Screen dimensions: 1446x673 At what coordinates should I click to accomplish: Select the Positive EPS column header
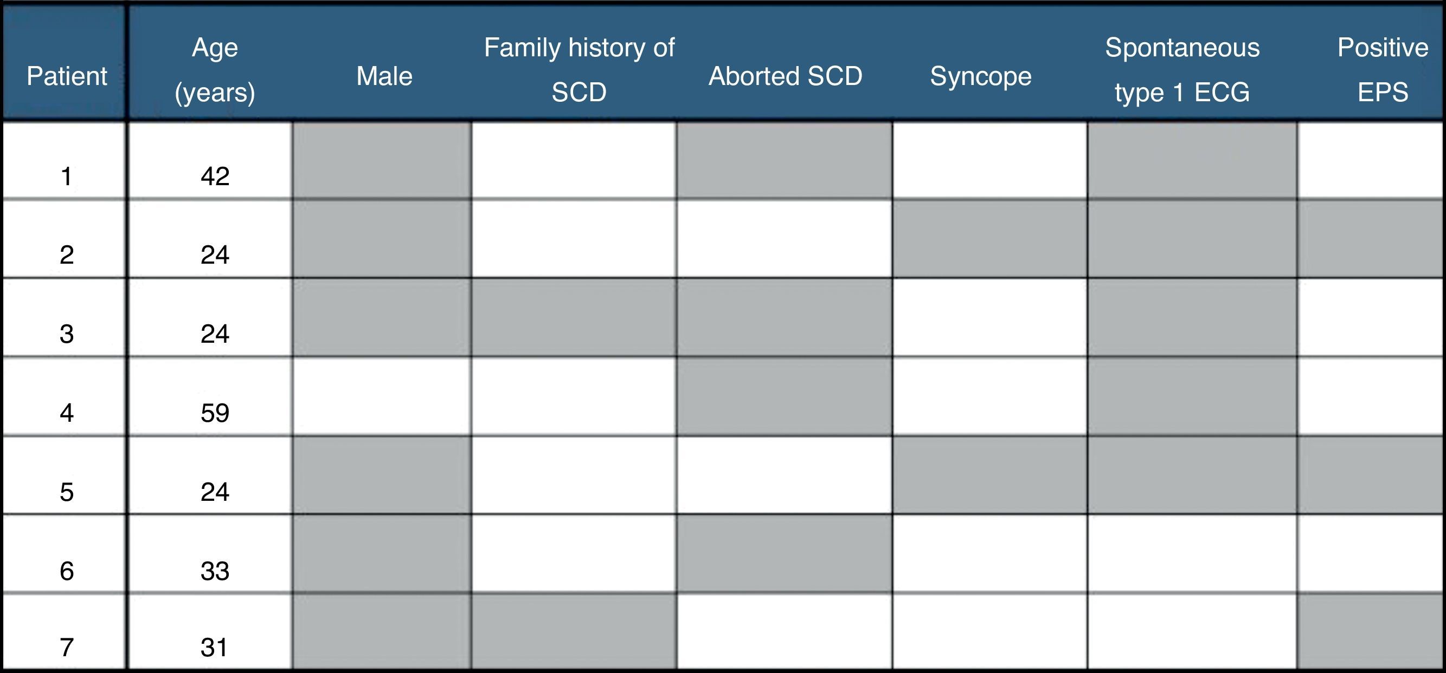click(1382, 69)
